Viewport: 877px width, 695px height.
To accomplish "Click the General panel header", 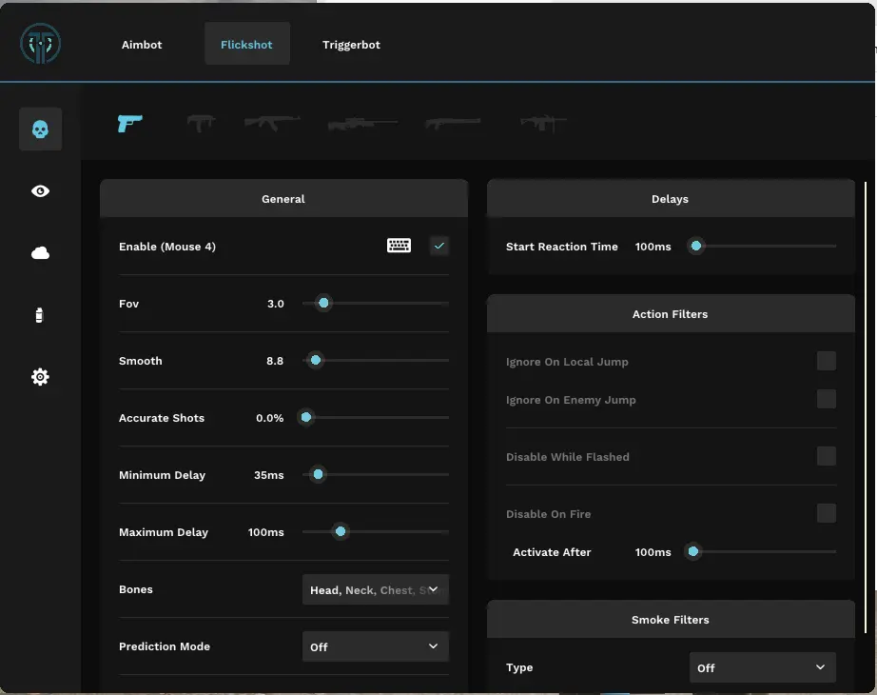I will click(x=283, y=198).
